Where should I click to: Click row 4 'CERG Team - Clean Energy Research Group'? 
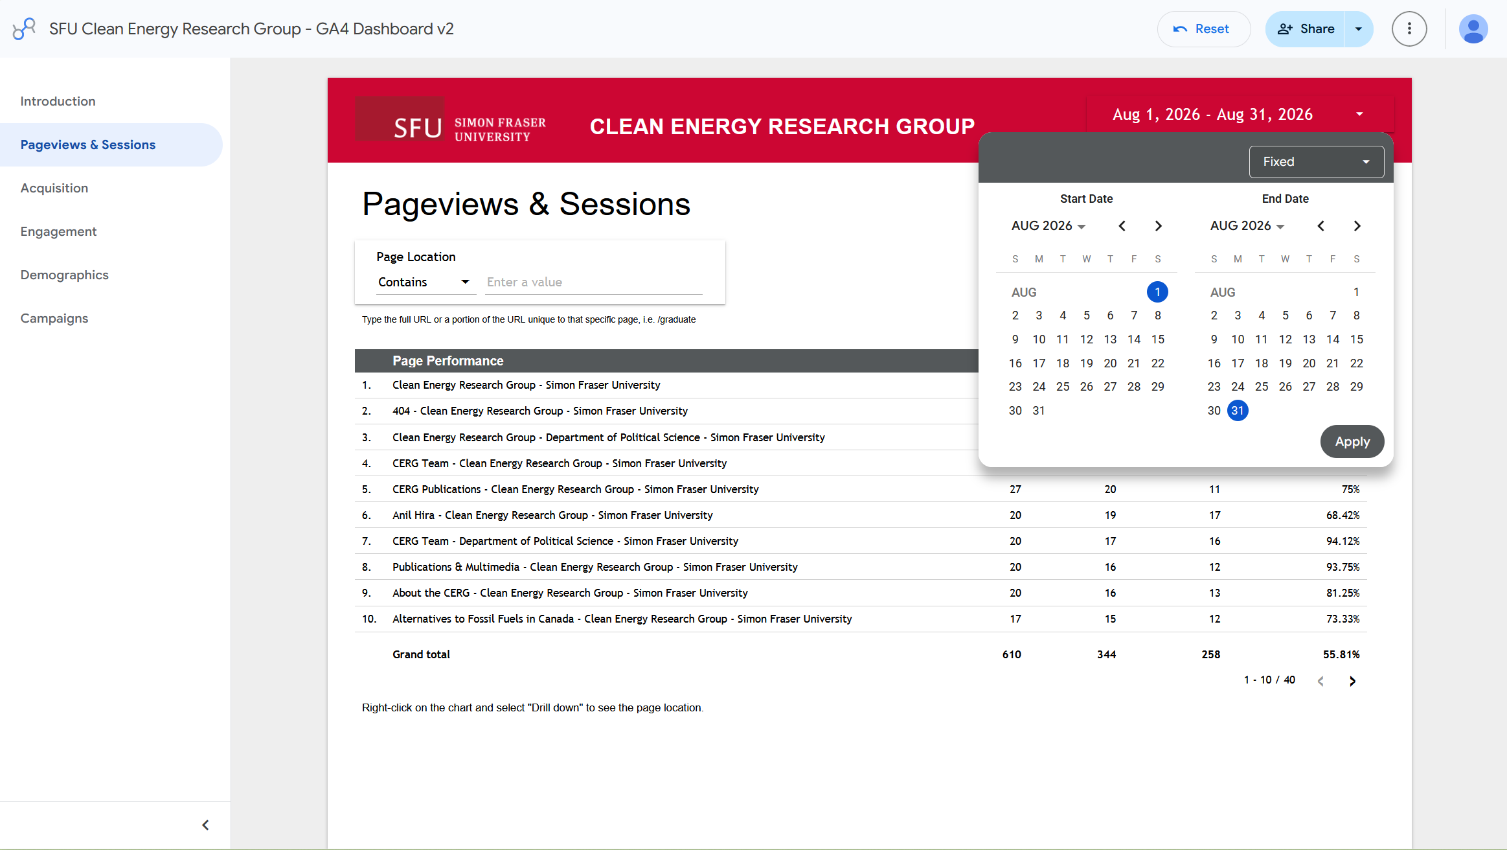point(560,463)
